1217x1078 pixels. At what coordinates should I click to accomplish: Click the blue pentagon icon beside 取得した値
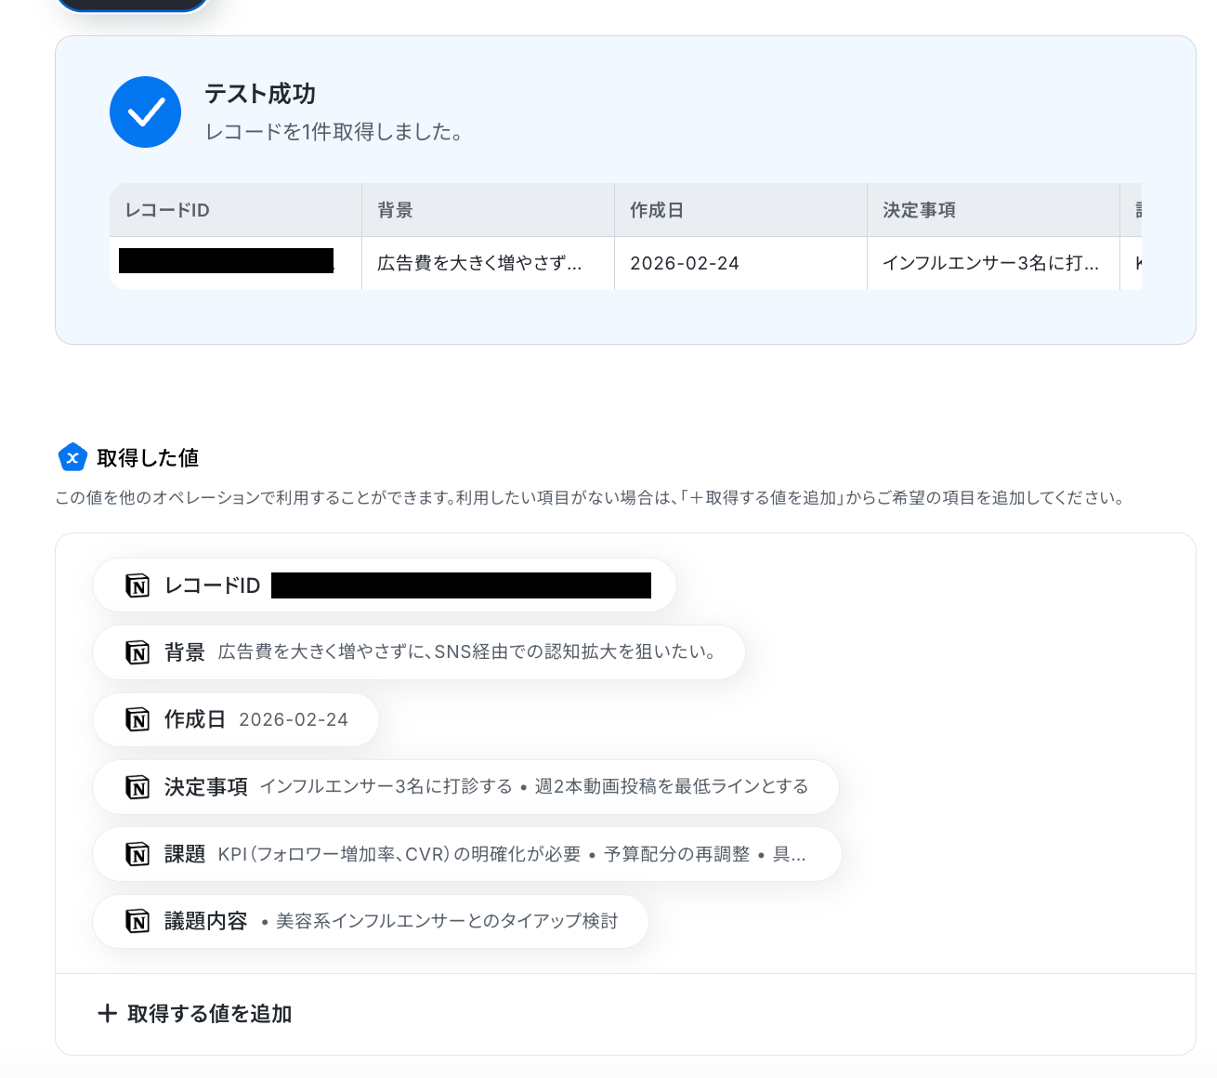click(72, 457)
